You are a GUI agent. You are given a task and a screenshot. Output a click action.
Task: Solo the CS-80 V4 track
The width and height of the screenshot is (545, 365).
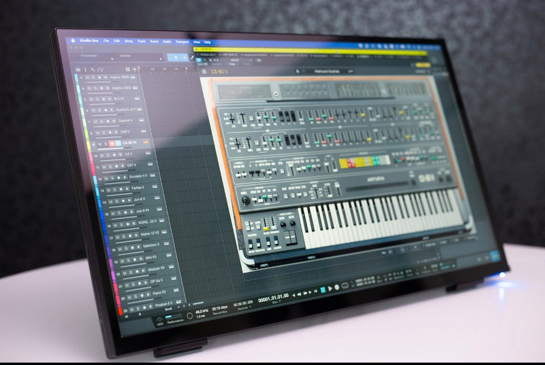coord(106,144)
